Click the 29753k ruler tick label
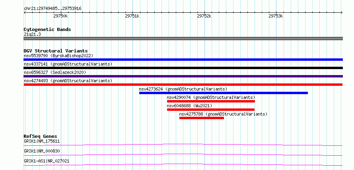This screenshot has width=354, height=170. (276, 16)
